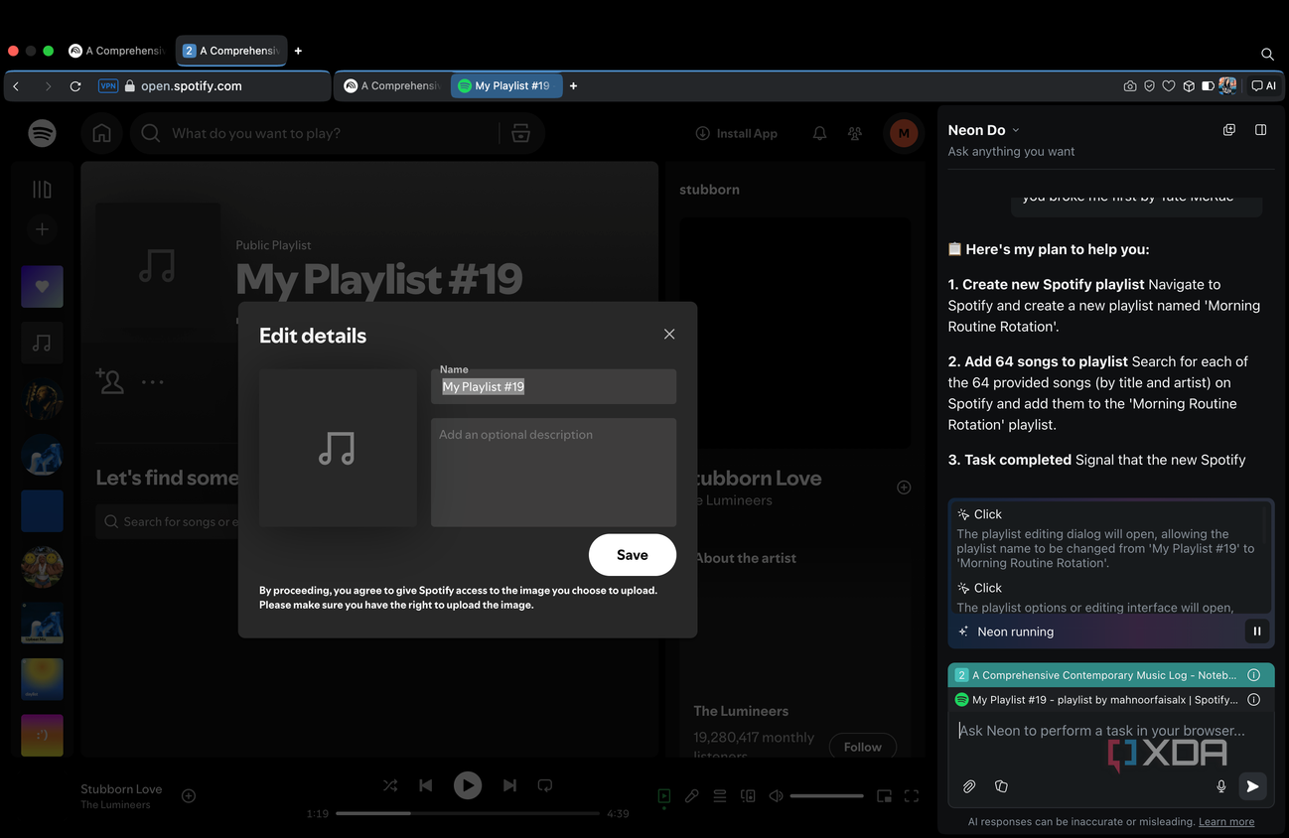The height and width of the screenshot is (838, 1289).
Task: Toggle the VPN badge in address bar
Action: (x=108, y=86)
